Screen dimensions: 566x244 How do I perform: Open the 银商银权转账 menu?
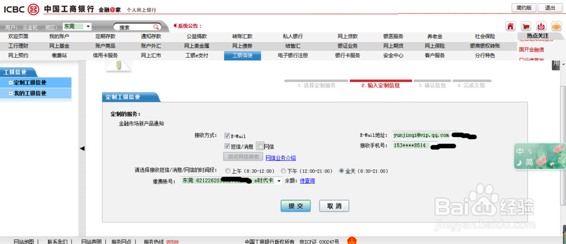[485, 46]
